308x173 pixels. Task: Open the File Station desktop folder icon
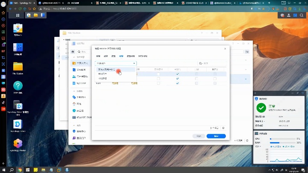click(18, 67)
